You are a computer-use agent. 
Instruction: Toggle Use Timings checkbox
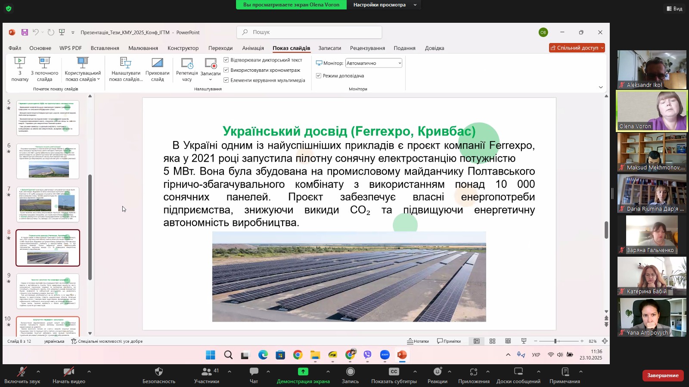click(x=226, y=70)
